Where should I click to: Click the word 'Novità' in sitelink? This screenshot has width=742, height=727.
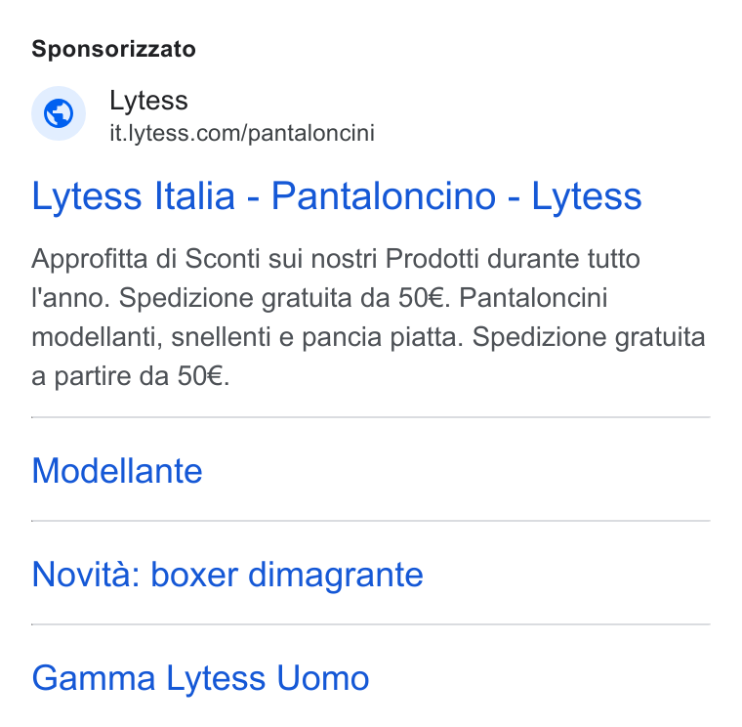coord(83,574)
